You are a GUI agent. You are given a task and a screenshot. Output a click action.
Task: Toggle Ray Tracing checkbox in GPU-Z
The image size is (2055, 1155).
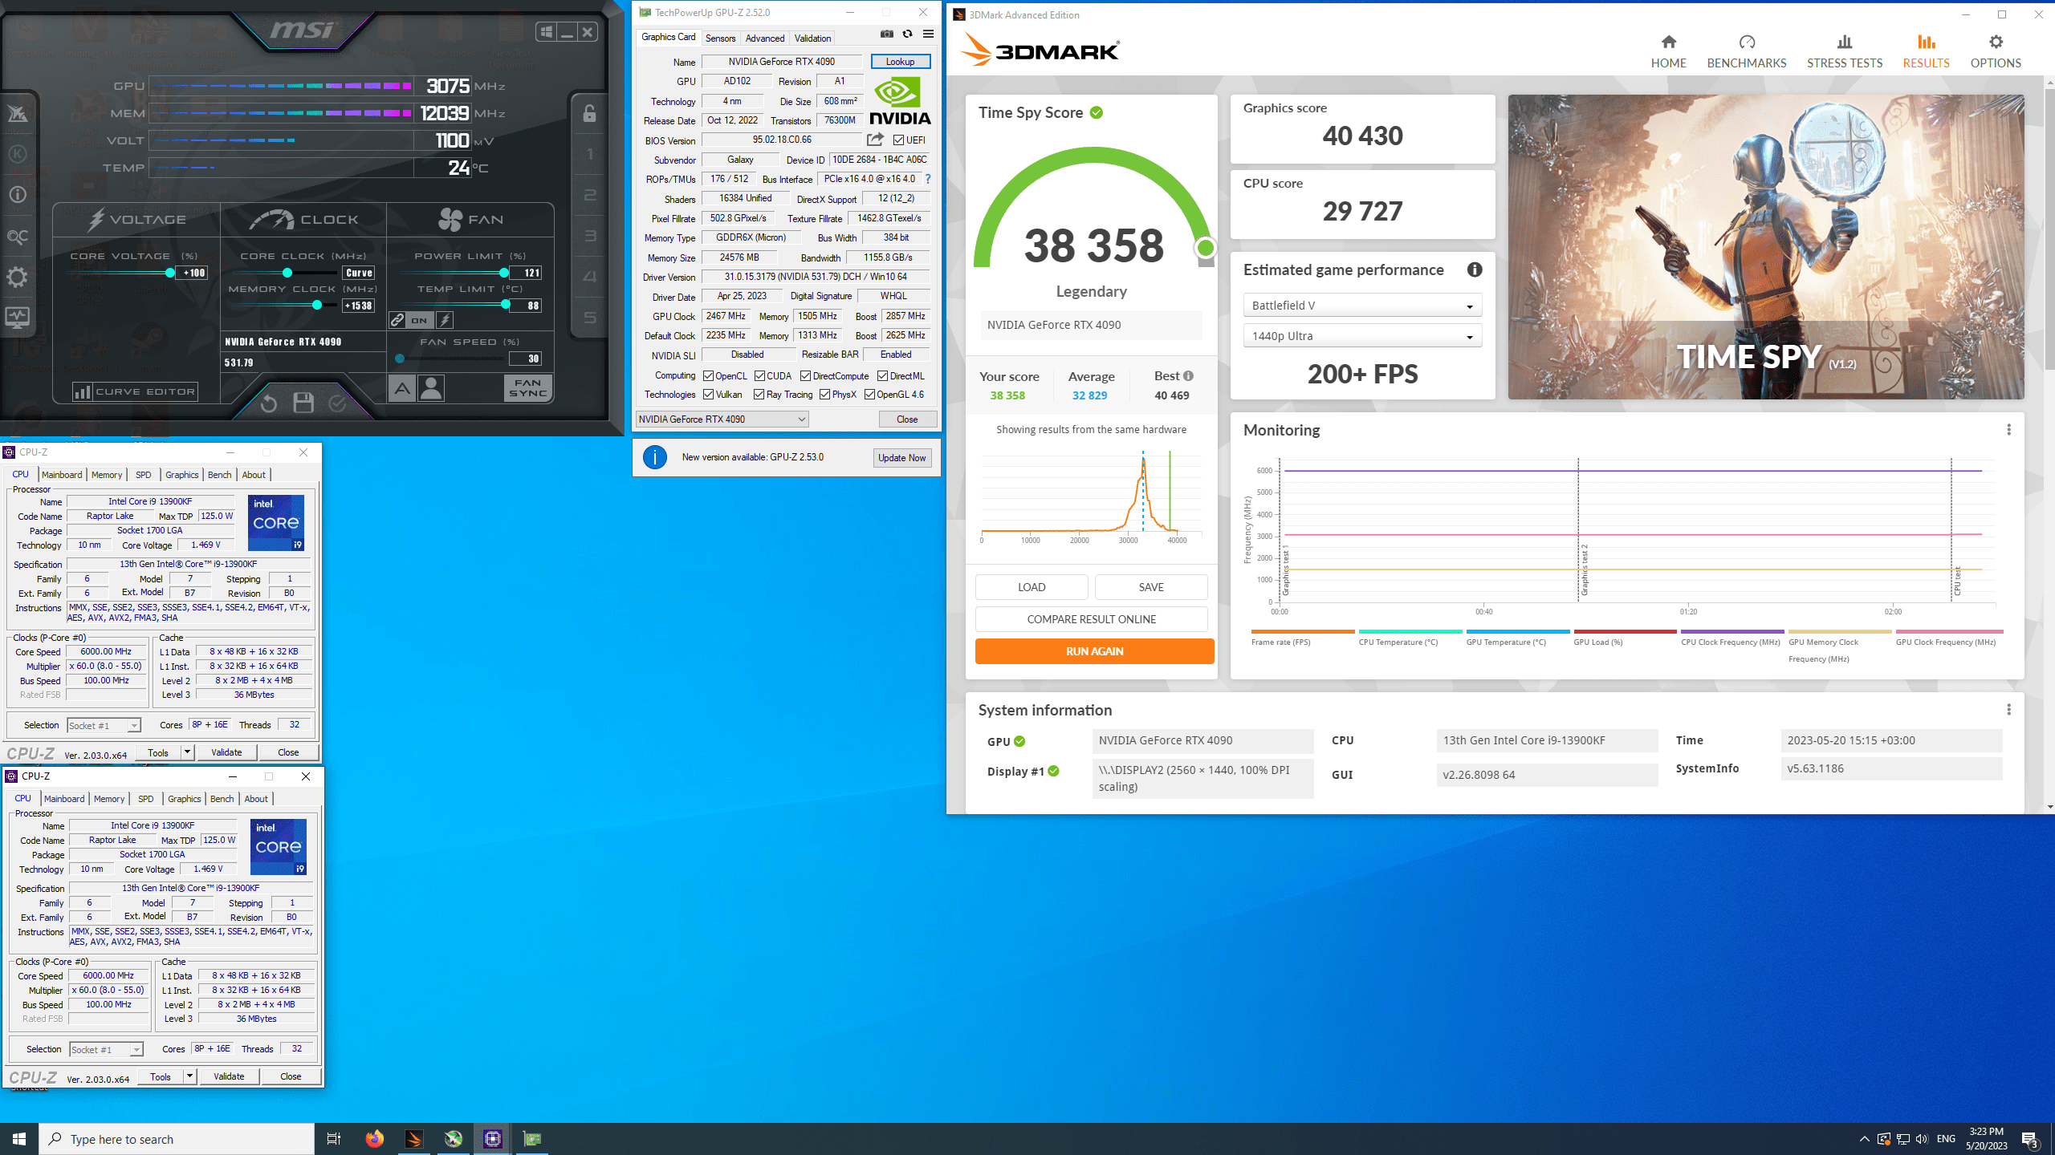[x=759, y=395]
